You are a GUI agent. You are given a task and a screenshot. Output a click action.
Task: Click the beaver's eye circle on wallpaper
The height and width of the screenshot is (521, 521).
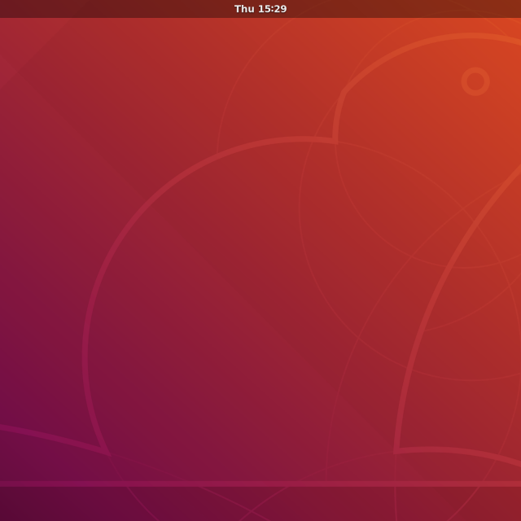tap(475, 81)
